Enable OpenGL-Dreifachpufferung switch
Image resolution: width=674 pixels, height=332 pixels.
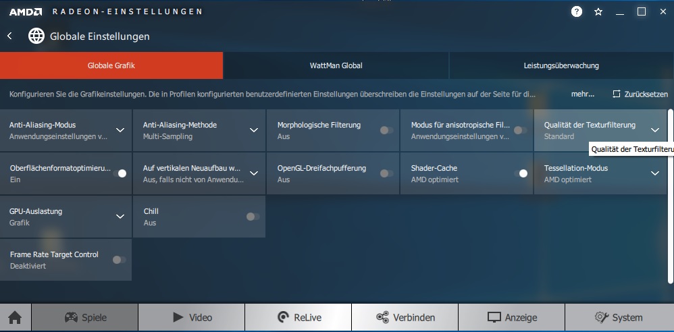(386, 173)
